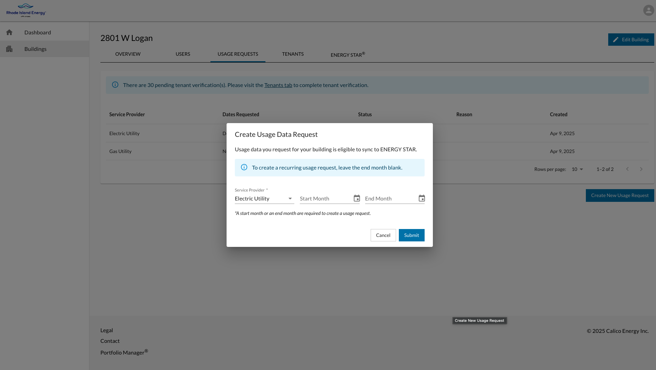Open the Rows per page dropdown
The height and width of the screenshot is (370, 656).
(x=577, y=169)
